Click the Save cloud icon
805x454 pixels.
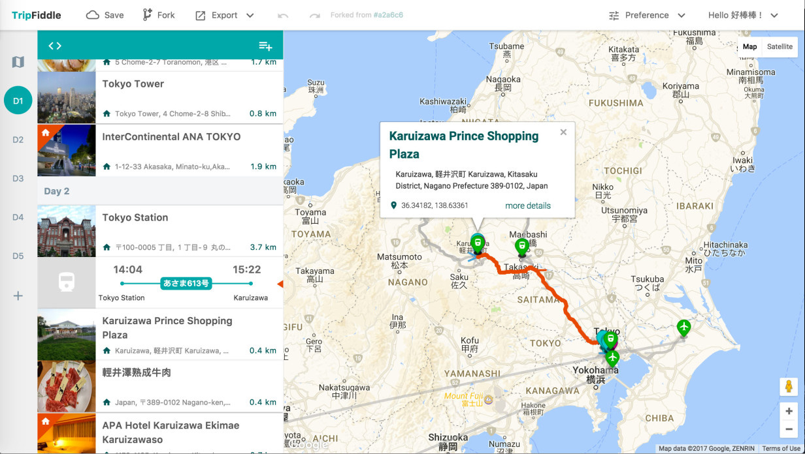tap(93, 15)
